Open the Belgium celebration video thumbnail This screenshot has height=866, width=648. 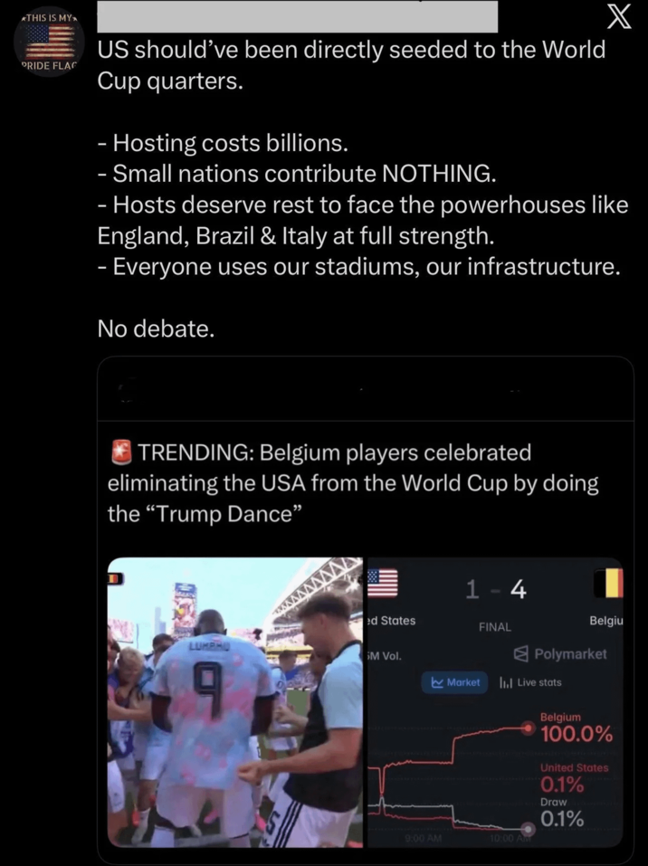tap(234, 702)
